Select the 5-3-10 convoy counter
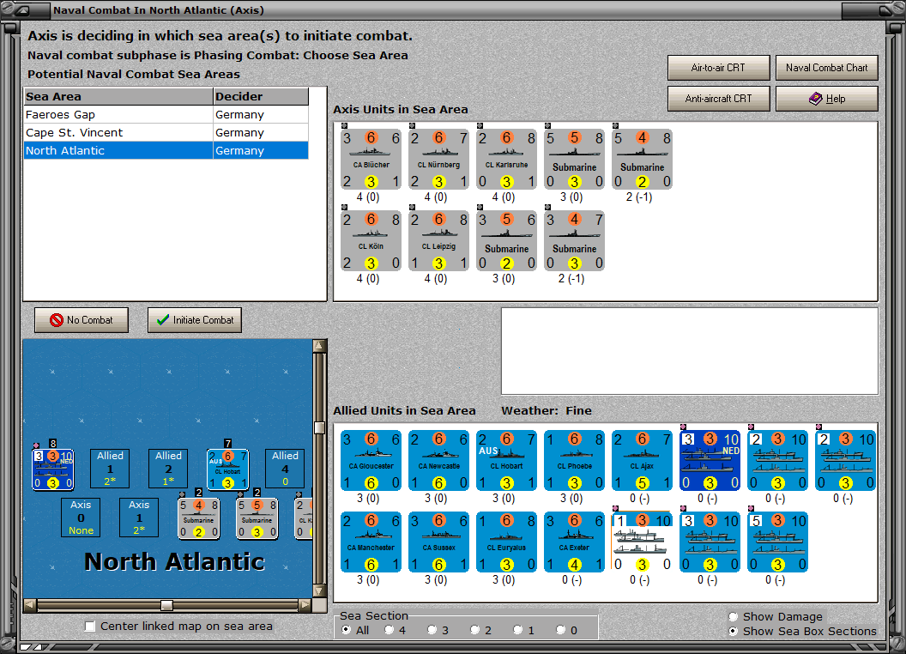Viewport: 906px width, 654px height. pos(777,542)
